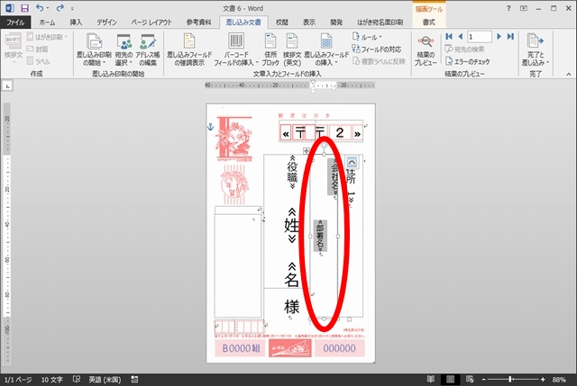The image size is (577, 386).
Task: Click the macro recording icon
Action: [x=134, y=380]
